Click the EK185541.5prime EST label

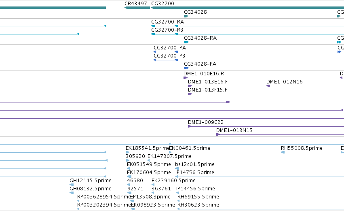(x=148, y=148)
